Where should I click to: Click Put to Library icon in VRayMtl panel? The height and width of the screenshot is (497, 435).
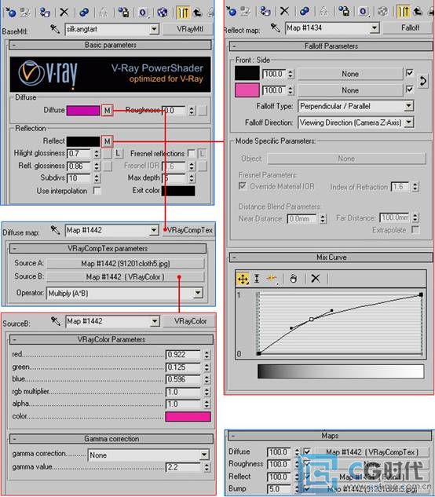pos(123,13)
